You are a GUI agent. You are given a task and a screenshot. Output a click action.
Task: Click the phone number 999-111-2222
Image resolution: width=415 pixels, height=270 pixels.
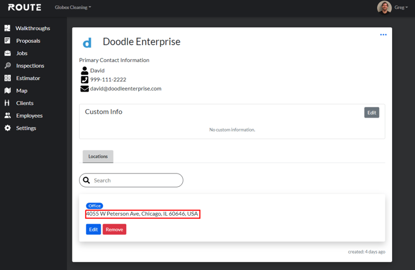pyautogui.click(x=108, y=80)
